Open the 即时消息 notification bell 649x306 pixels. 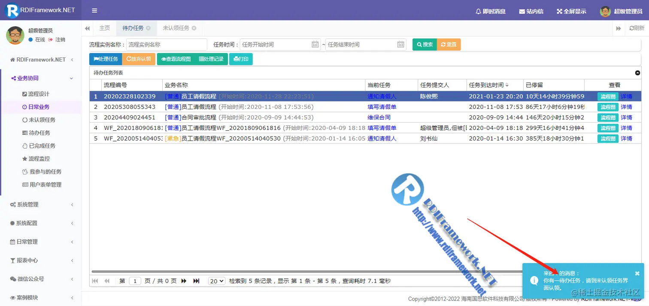pos(490,12)
